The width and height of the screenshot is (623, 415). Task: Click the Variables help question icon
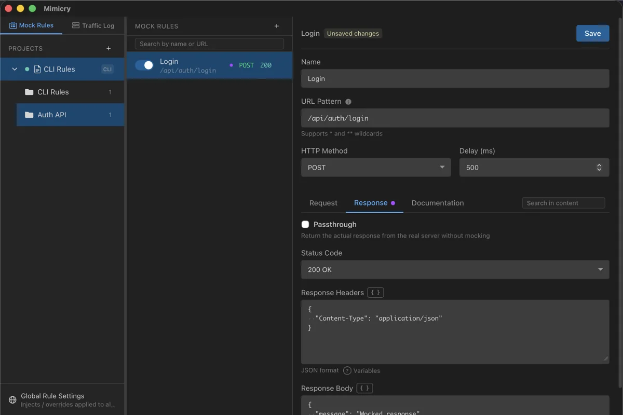[347, 370]
